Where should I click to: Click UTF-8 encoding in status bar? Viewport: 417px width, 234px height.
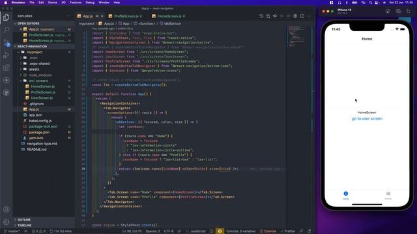[x=168, y=231]
